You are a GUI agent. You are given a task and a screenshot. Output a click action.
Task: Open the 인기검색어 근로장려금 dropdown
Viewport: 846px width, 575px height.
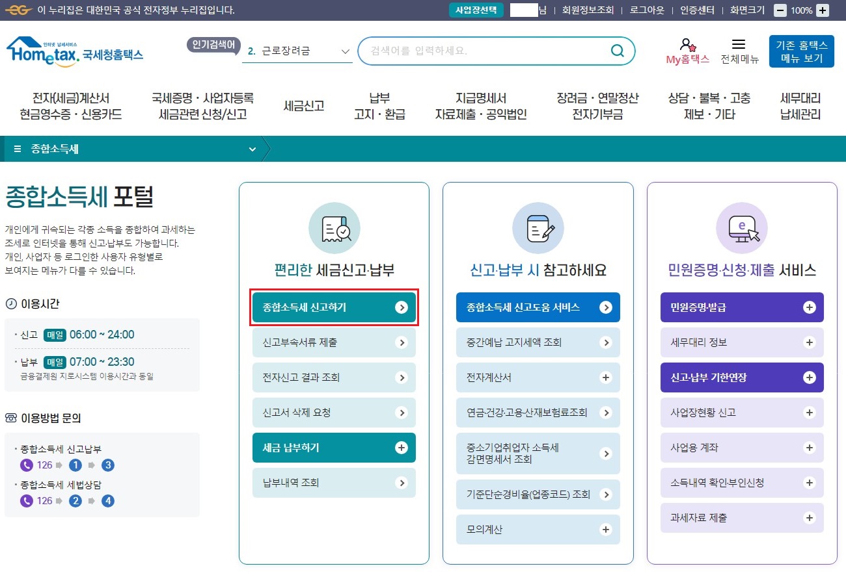(297, 51)
